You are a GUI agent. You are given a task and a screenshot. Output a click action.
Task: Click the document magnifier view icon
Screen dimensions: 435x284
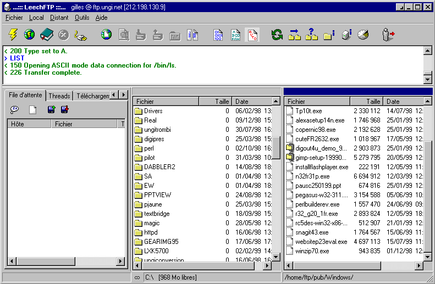coord(124,35)
